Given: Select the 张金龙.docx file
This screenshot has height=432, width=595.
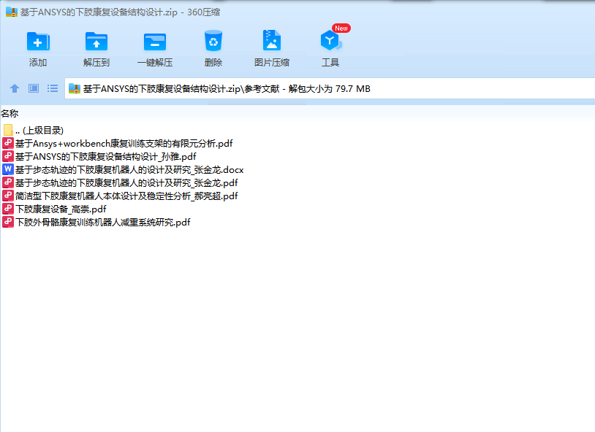Looking at the screenshot, I should pyautogui.click(x=123, y=170).
